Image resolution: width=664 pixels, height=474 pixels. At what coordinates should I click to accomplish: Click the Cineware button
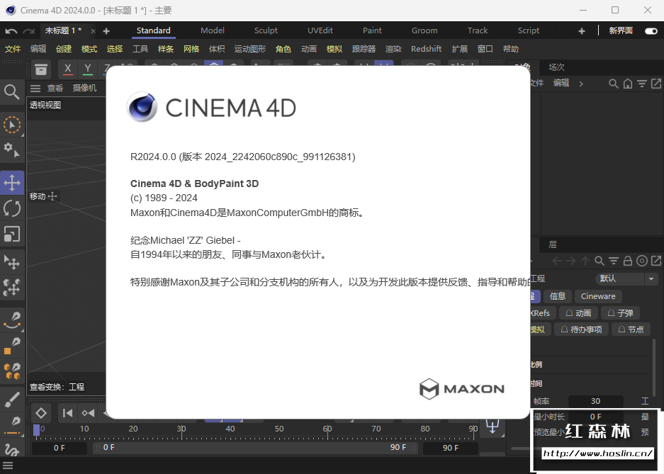click(598, 296)
